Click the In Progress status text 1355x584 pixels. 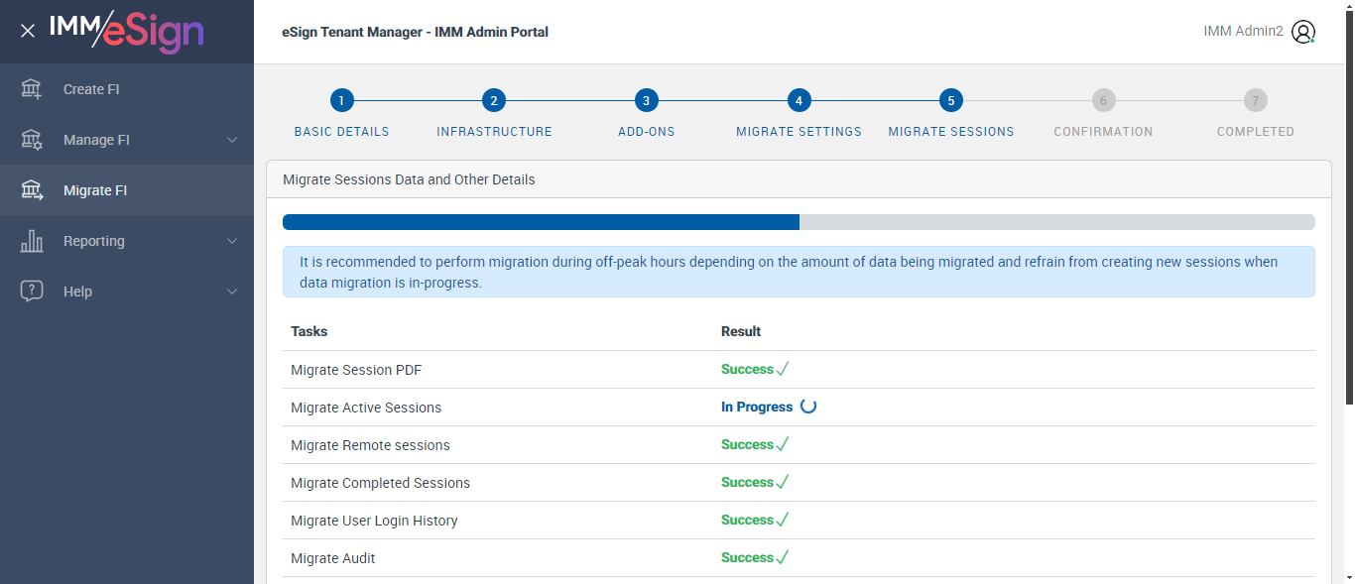point(757,407)
